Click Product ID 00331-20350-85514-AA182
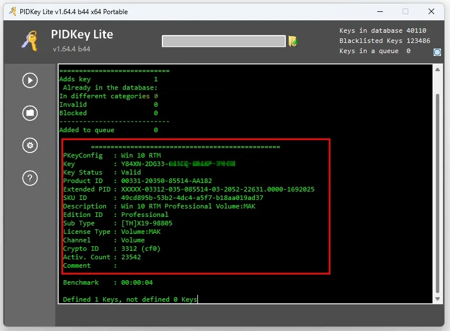The width and height of the screenshot is (450, 331). click(x=166, y=181)
